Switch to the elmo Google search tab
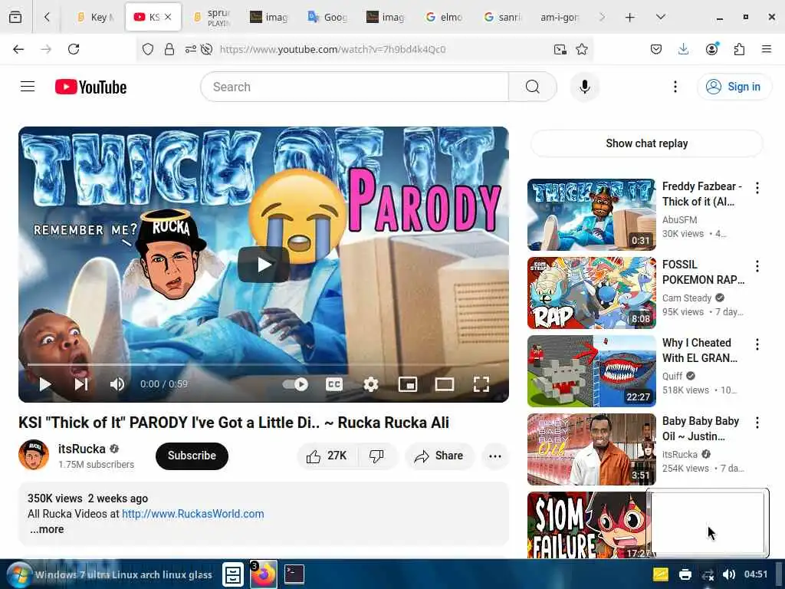 pos(444,17)
